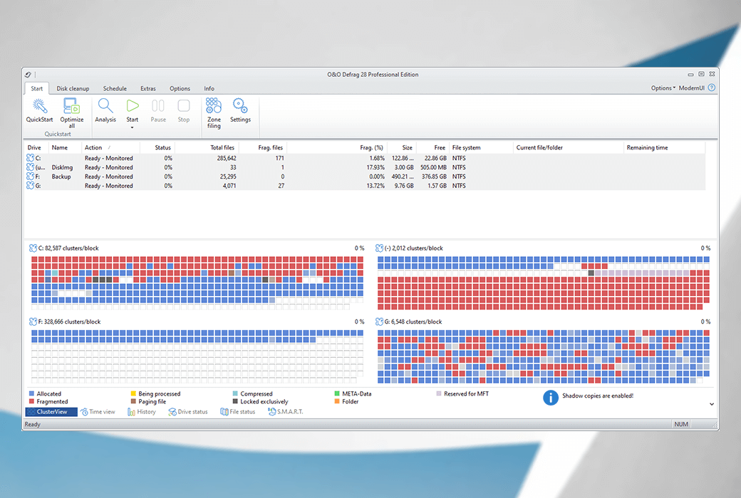Sort by Free column header
741x498 pixels.
click(x=432, y=148)
